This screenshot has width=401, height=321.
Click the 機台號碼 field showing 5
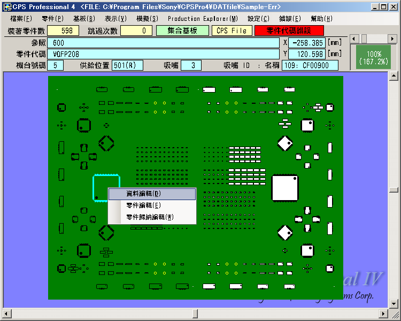(55, 65)
